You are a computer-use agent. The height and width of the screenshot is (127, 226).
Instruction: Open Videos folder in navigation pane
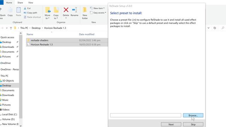tap(6, 110)
